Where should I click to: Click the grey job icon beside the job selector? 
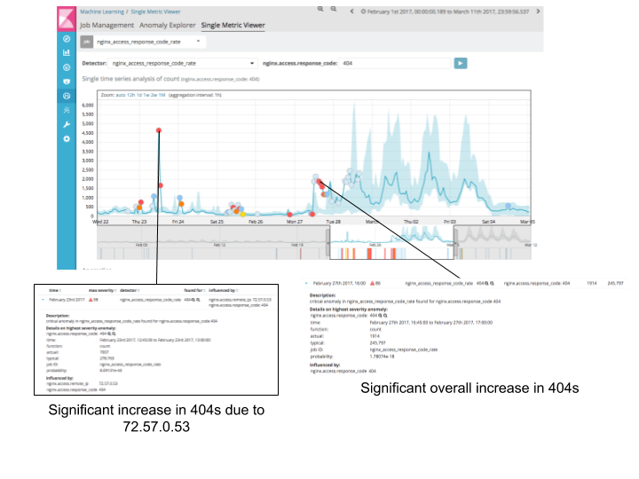tap(86, 42)
